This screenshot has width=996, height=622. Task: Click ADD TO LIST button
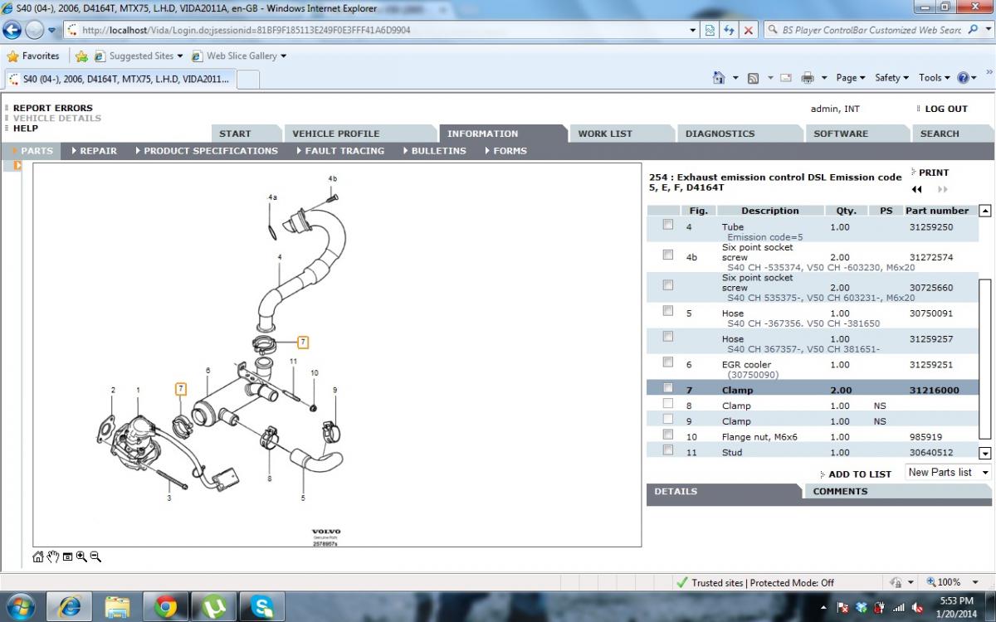860,474
